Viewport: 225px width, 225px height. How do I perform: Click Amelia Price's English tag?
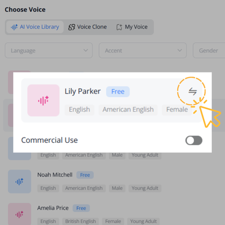[x=48, y=221]
